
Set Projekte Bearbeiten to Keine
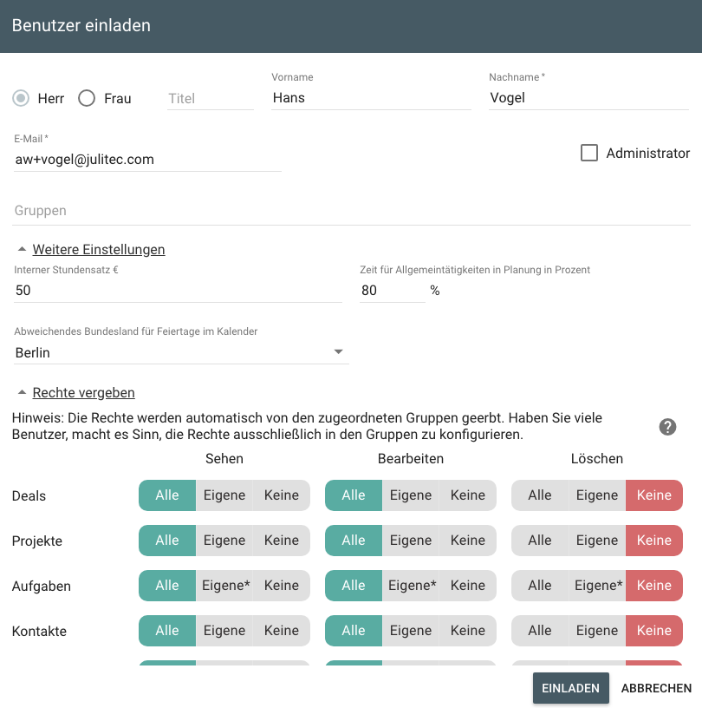pos(468,540)
